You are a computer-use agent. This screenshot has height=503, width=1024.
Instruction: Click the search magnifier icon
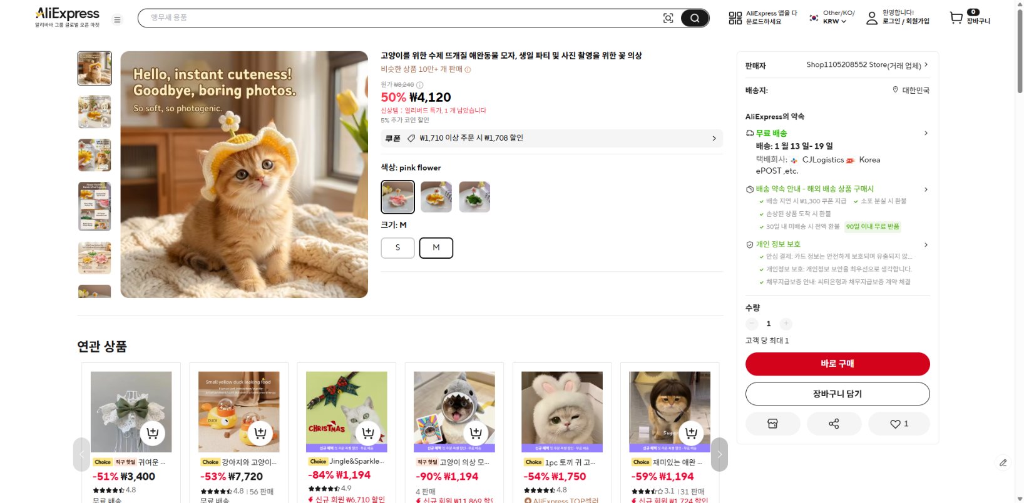[x=695, y=18]
